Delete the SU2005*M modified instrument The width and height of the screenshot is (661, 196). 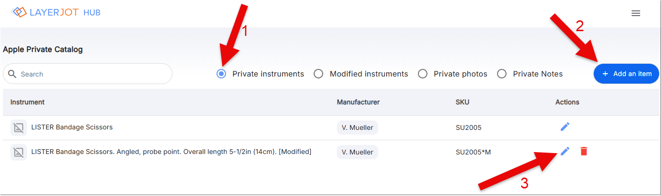(584, 151)
